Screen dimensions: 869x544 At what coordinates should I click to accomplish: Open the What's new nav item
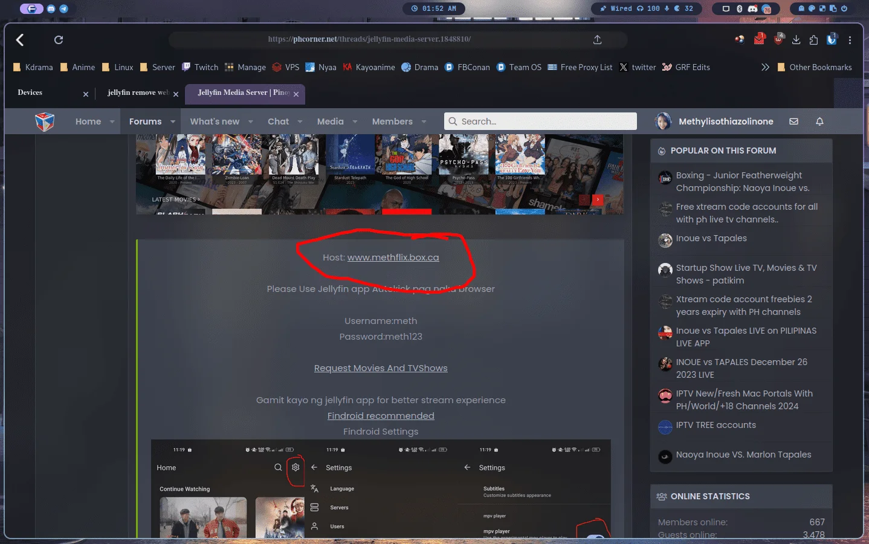[215, 121]
